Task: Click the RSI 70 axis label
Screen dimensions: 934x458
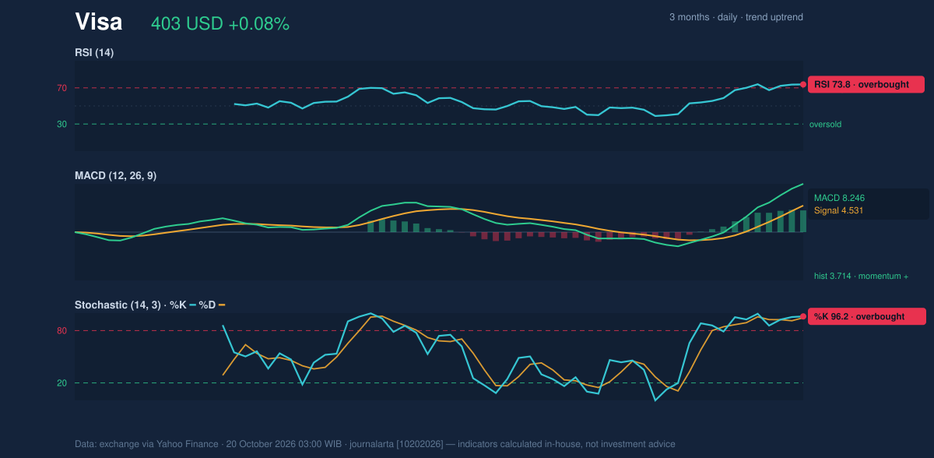Action: coord(61,88)
